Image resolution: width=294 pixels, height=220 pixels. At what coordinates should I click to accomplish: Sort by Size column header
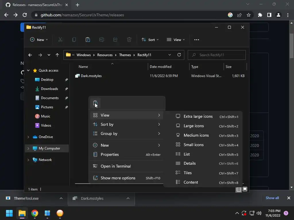(x=235, y=66)
